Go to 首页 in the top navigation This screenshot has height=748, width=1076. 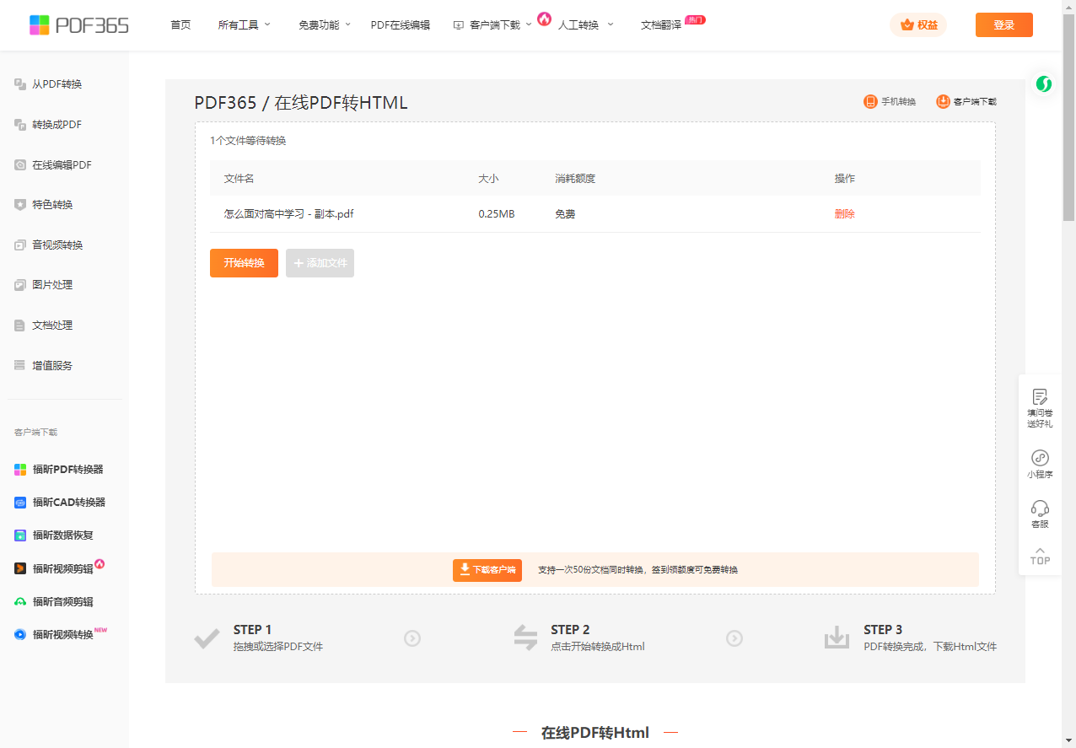coord(180,25)
